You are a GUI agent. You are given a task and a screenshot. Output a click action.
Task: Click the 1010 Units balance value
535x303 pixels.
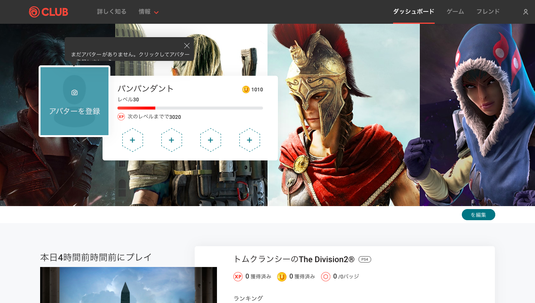tap(257, 89)
